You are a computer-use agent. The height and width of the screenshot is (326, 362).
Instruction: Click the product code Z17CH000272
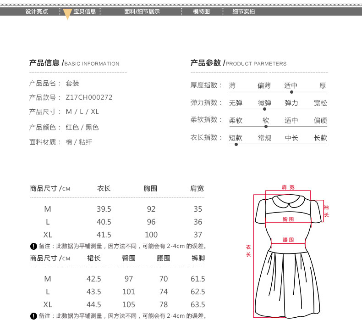pos(89,97)
